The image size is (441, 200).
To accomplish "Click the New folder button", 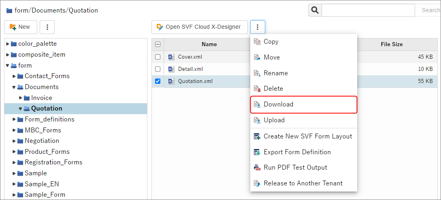I will [20, 27].
